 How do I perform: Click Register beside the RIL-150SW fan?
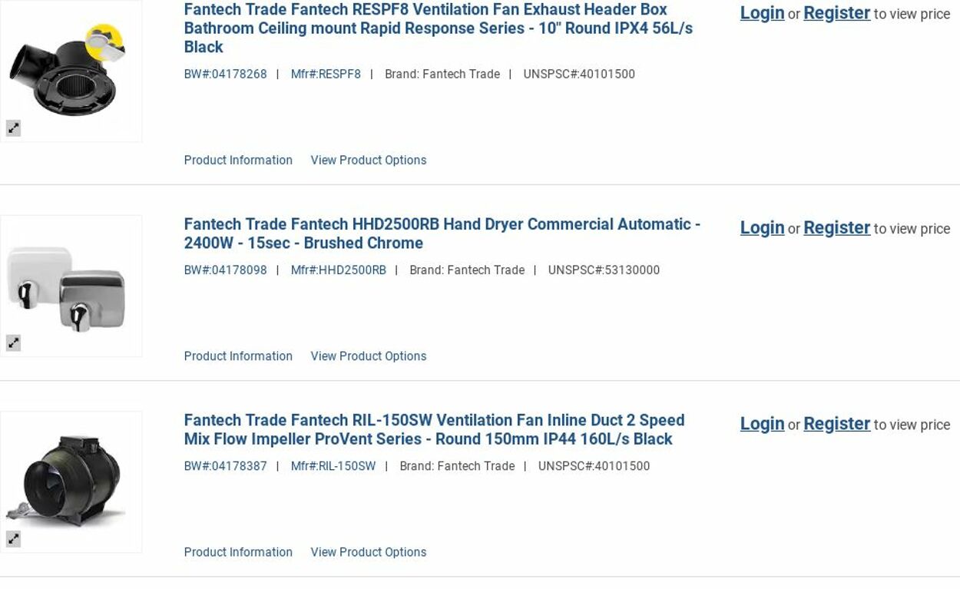(x=836, y=424)
